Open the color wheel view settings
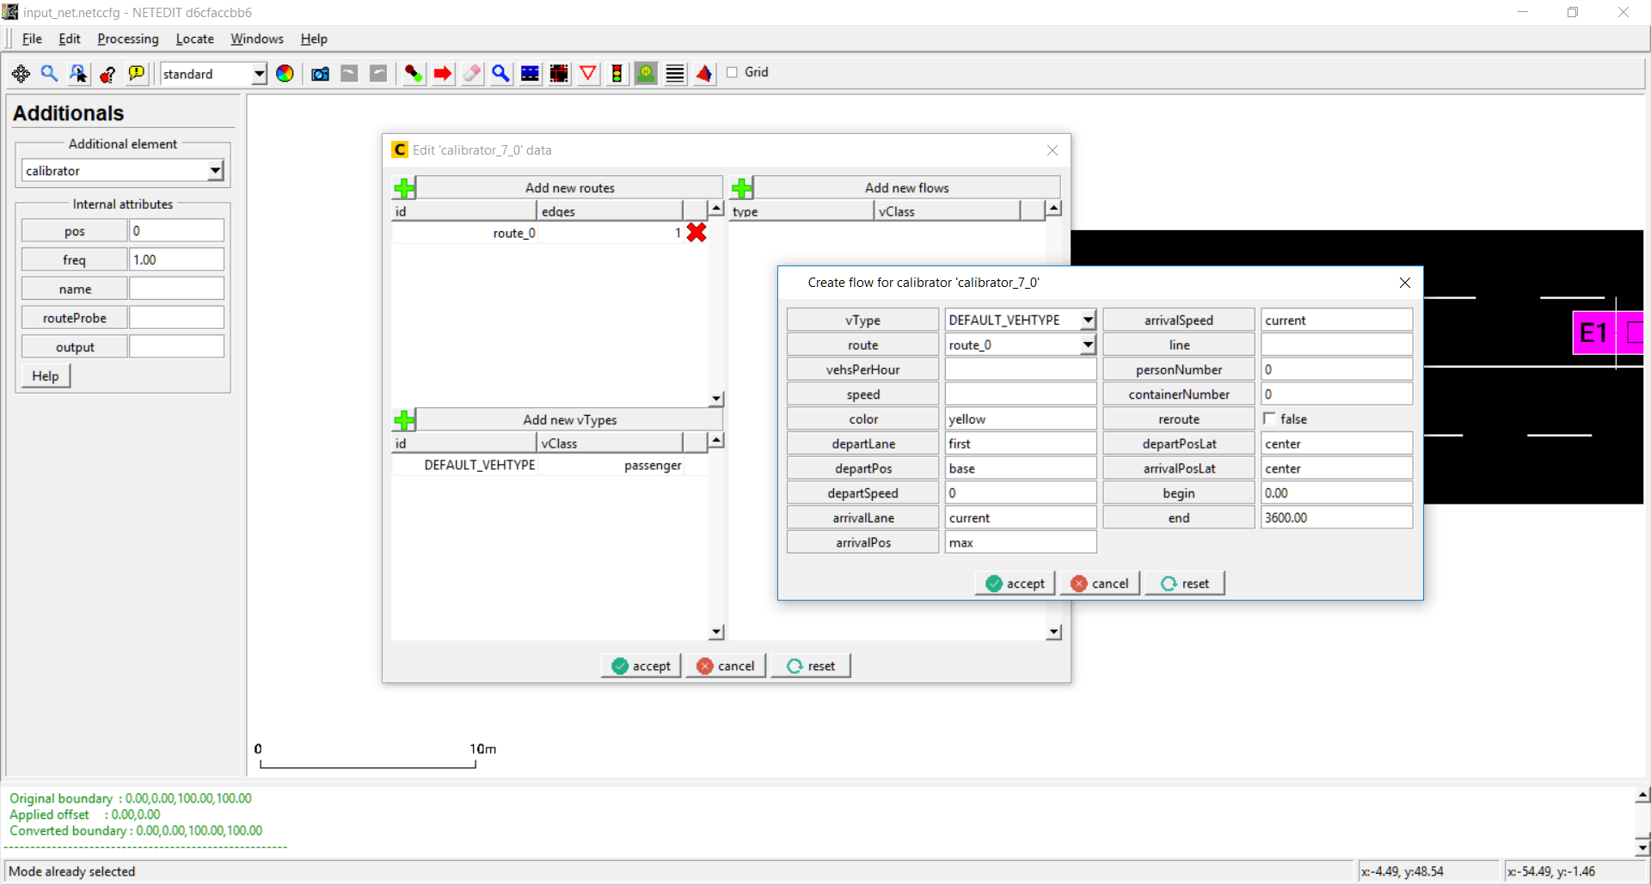The height and width of the screenshot is (885, 1651). (x=285, y=74)
